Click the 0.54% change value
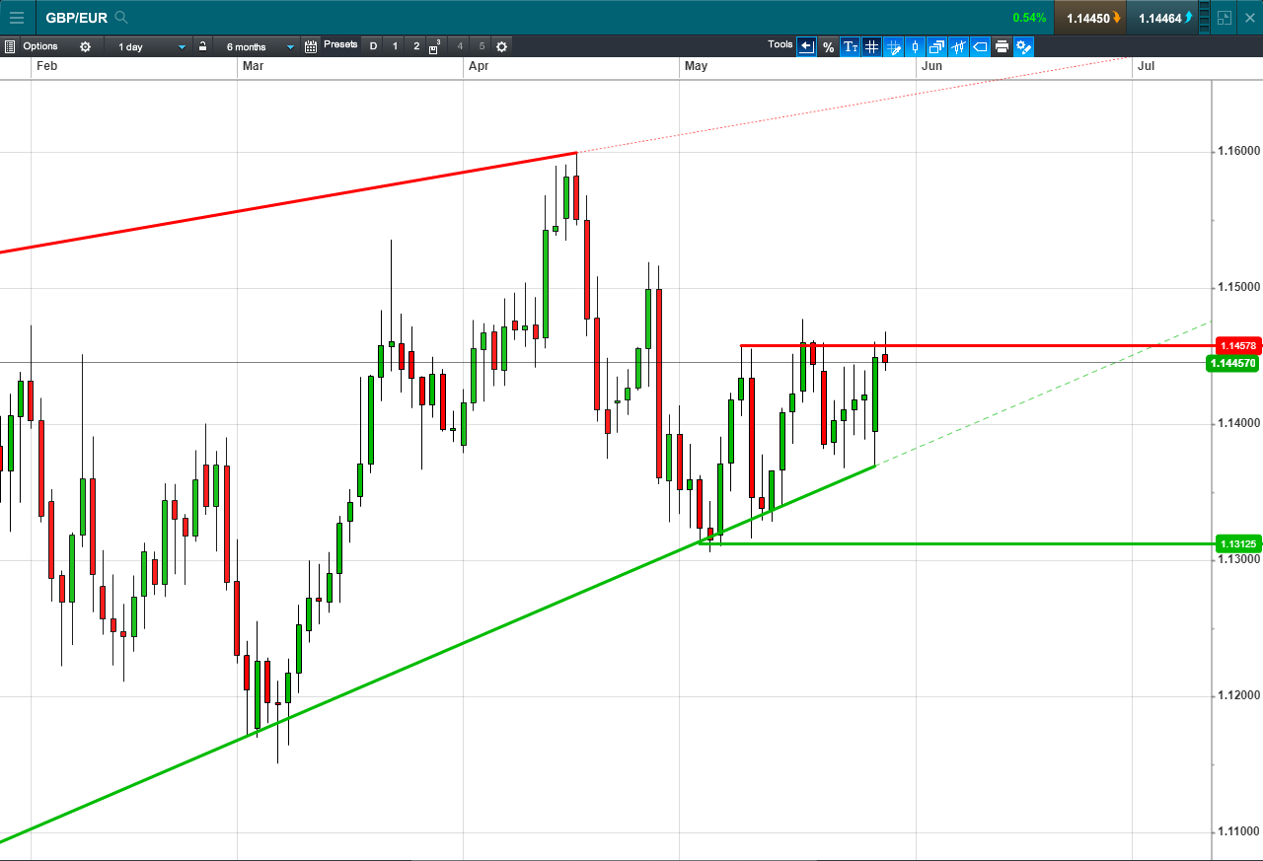The image size is (1263, 861). point(1029,18)
